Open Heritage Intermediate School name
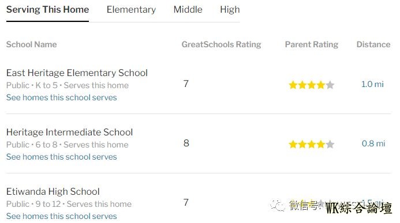The width and height of the screenshot is (400, 223). click(x=69, y=132)
